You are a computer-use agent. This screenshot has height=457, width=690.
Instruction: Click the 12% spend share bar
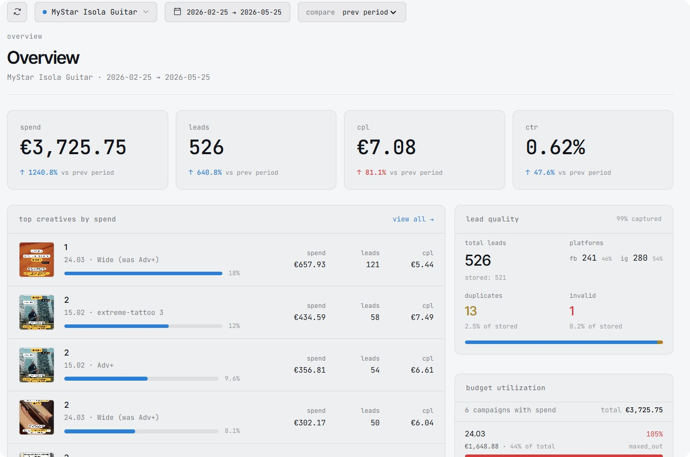(143, 326)
